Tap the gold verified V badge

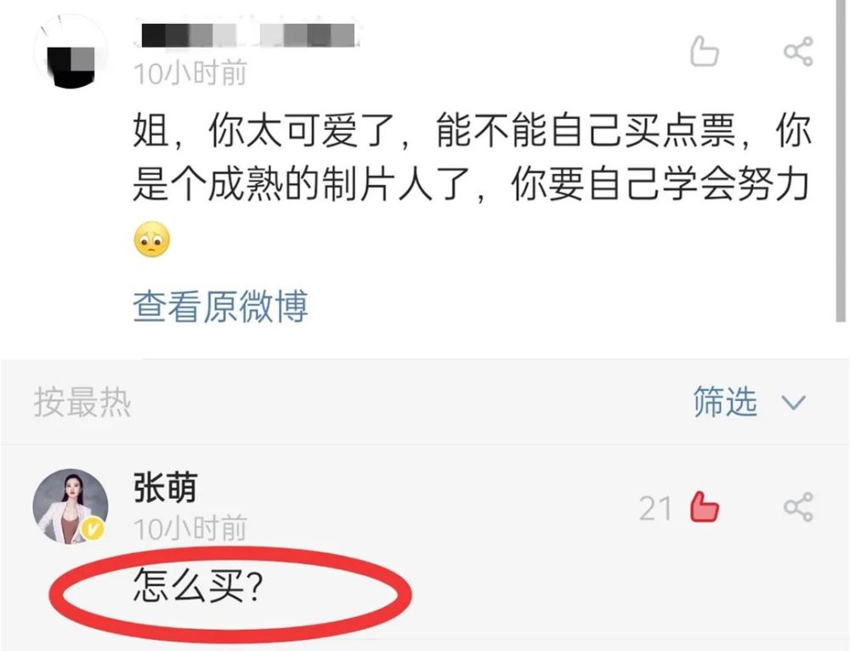[93, 529]
